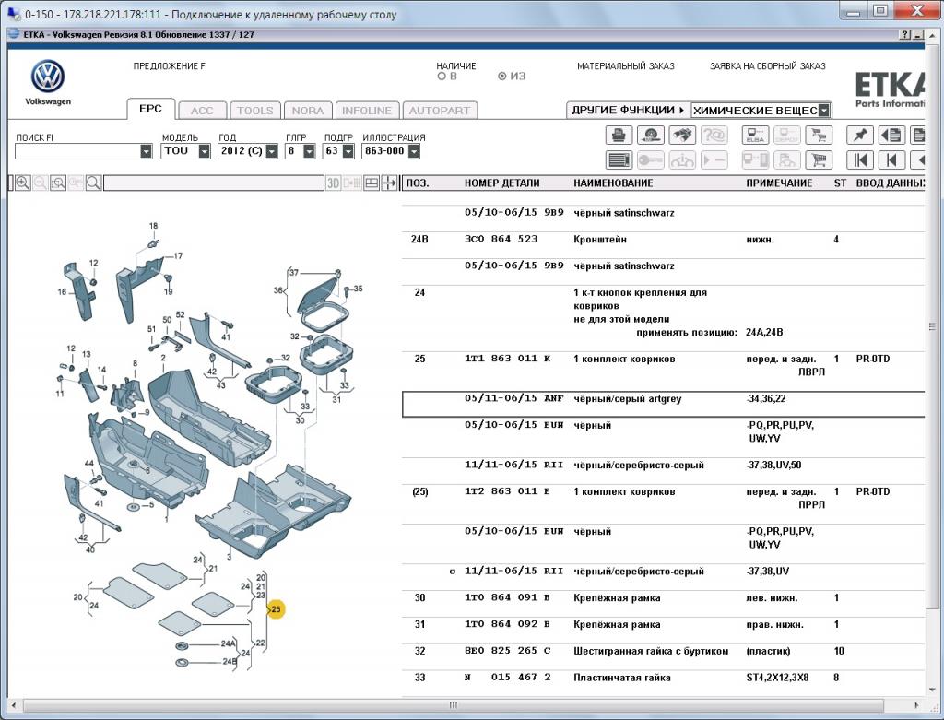
Task: Click the question mark help icon in title bar
Action: pos(905,34)
